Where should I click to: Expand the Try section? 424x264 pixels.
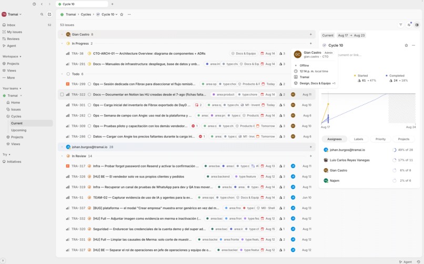tap(6, 154)
